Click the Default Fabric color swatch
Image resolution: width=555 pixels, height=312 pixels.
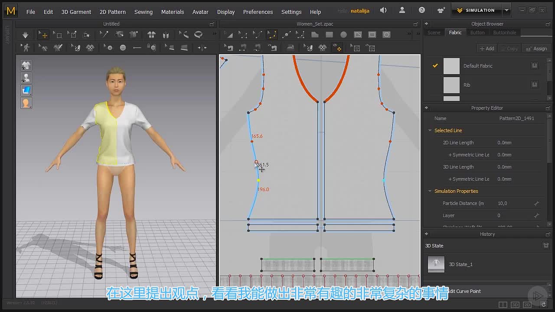pos(451,66)
